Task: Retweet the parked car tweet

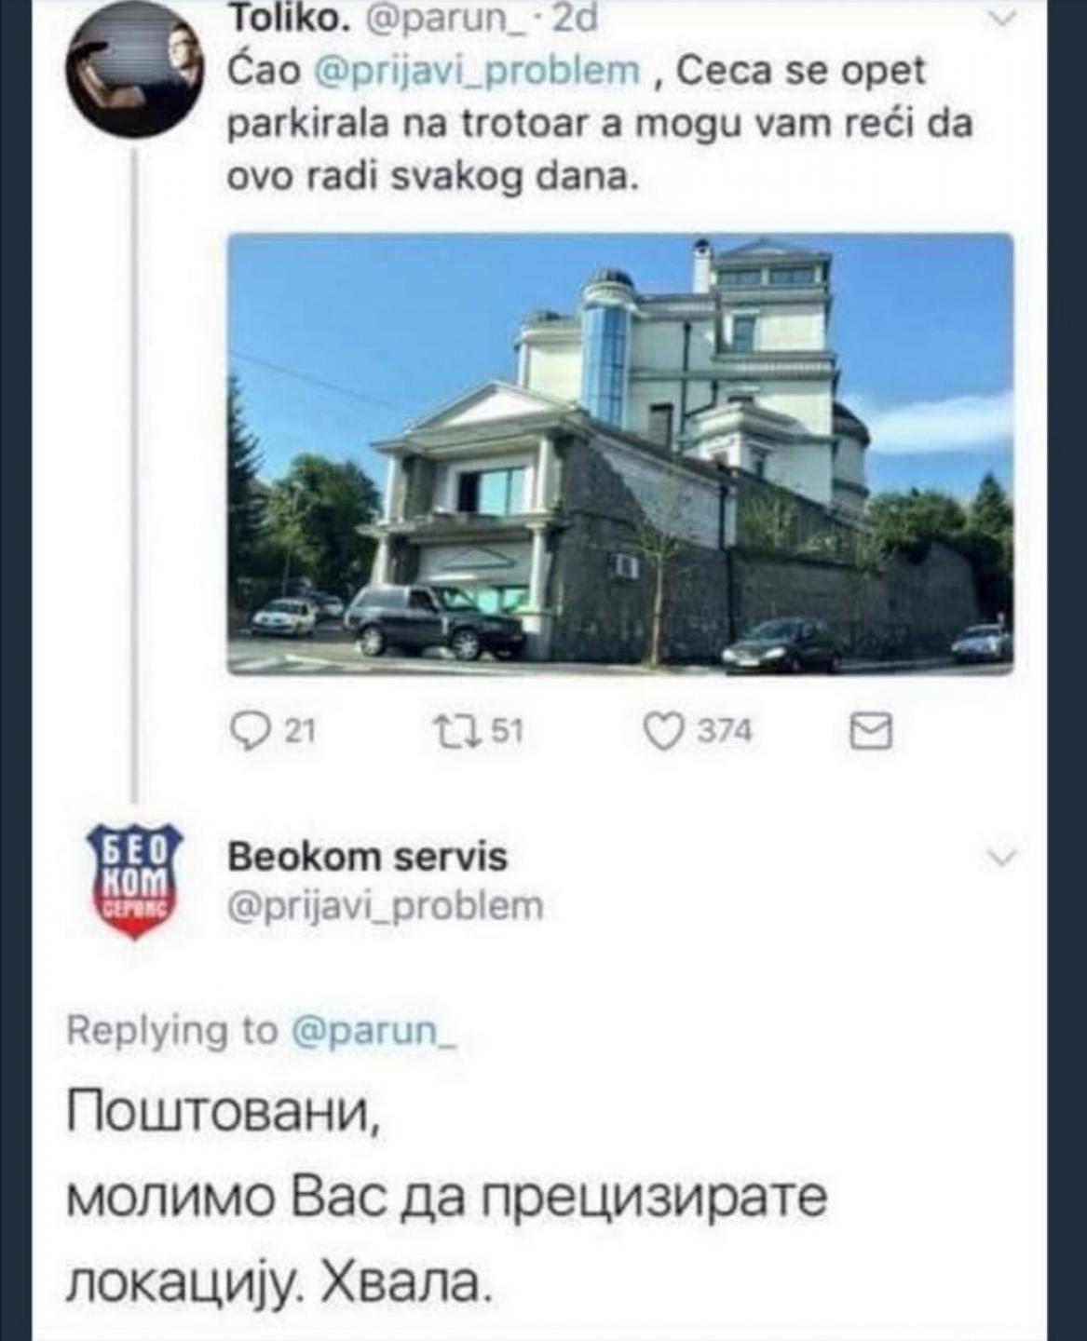Action: (457, 732)
